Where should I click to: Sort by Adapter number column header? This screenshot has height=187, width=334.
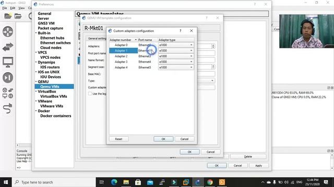123,40
